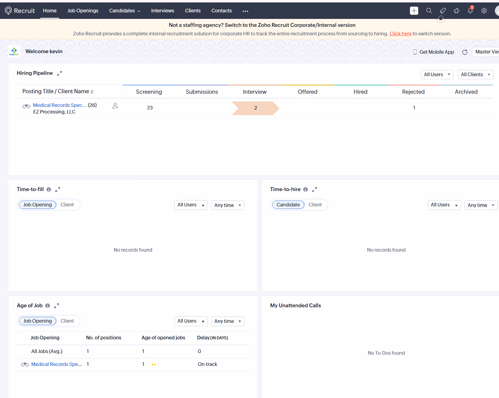Switch Age of Job view to Client
The height and width of the screenshot is (398, 499).
67,321
